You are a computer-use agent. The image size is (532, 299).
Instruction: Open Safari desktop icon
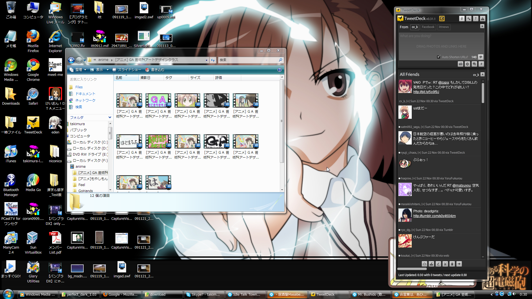[33, 96]
